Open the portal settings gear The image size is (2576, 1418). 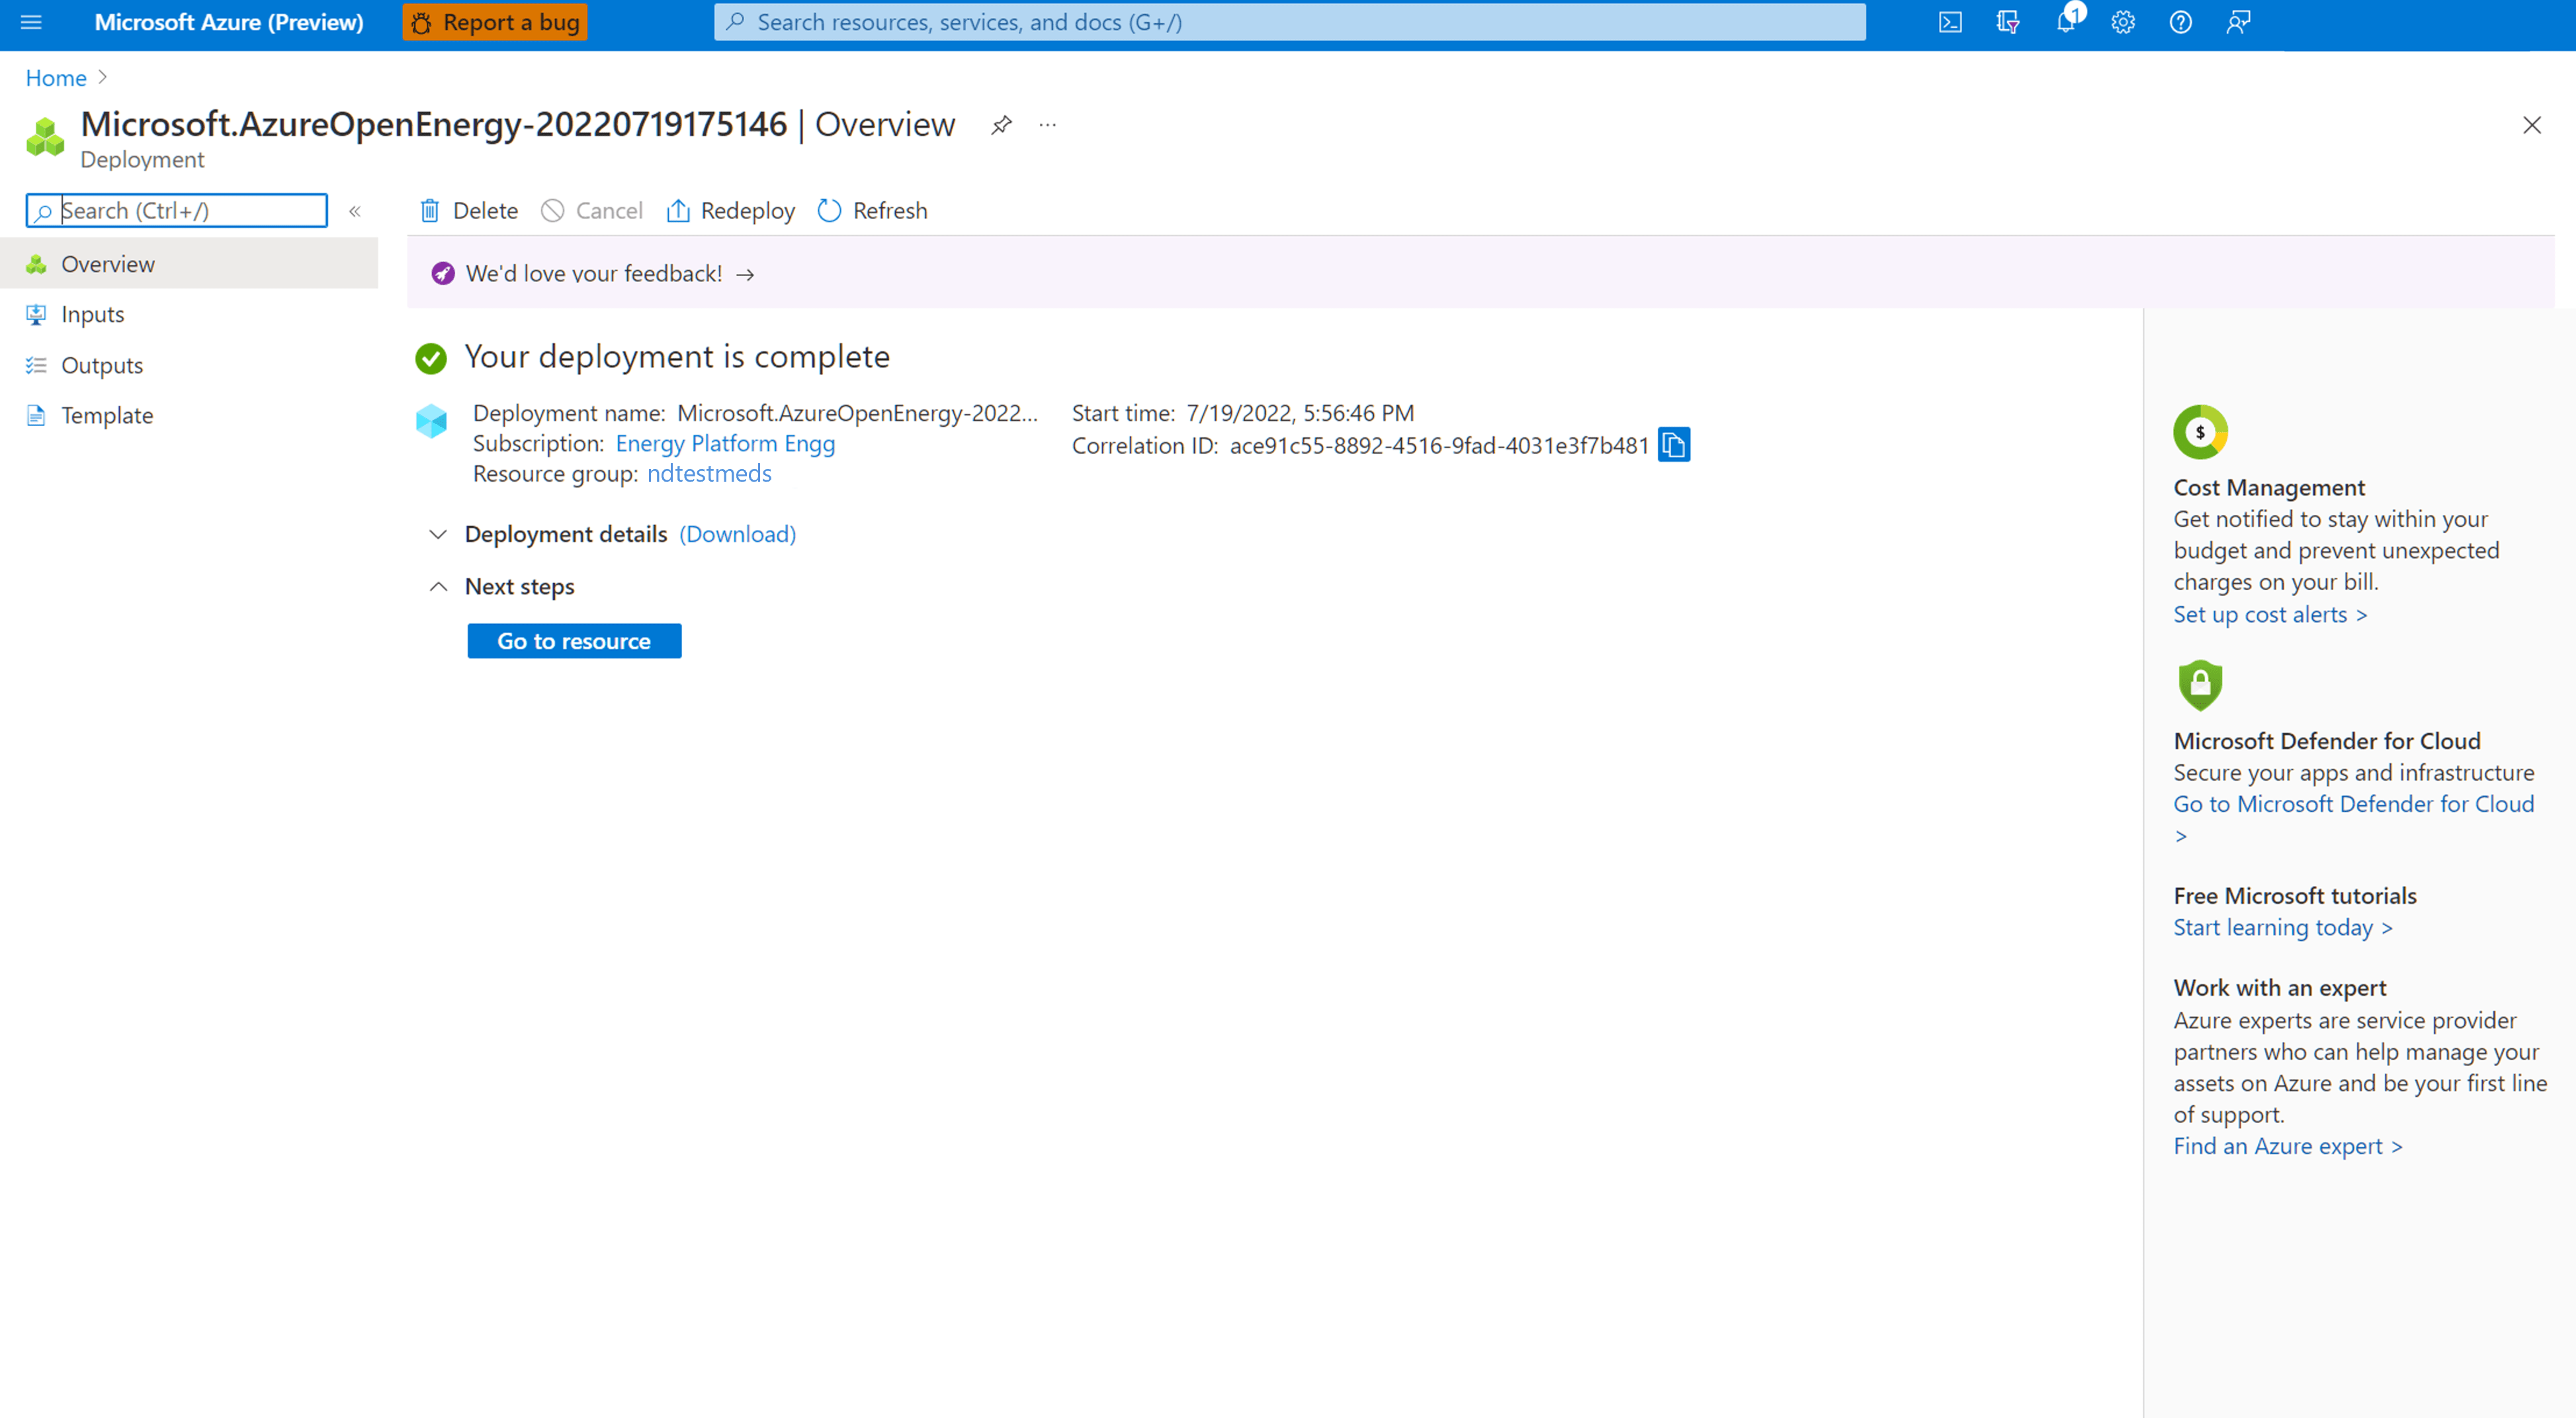2123,21
